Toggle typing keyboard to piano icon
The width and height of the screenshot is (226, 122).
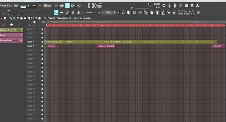(x=56, y=13)
